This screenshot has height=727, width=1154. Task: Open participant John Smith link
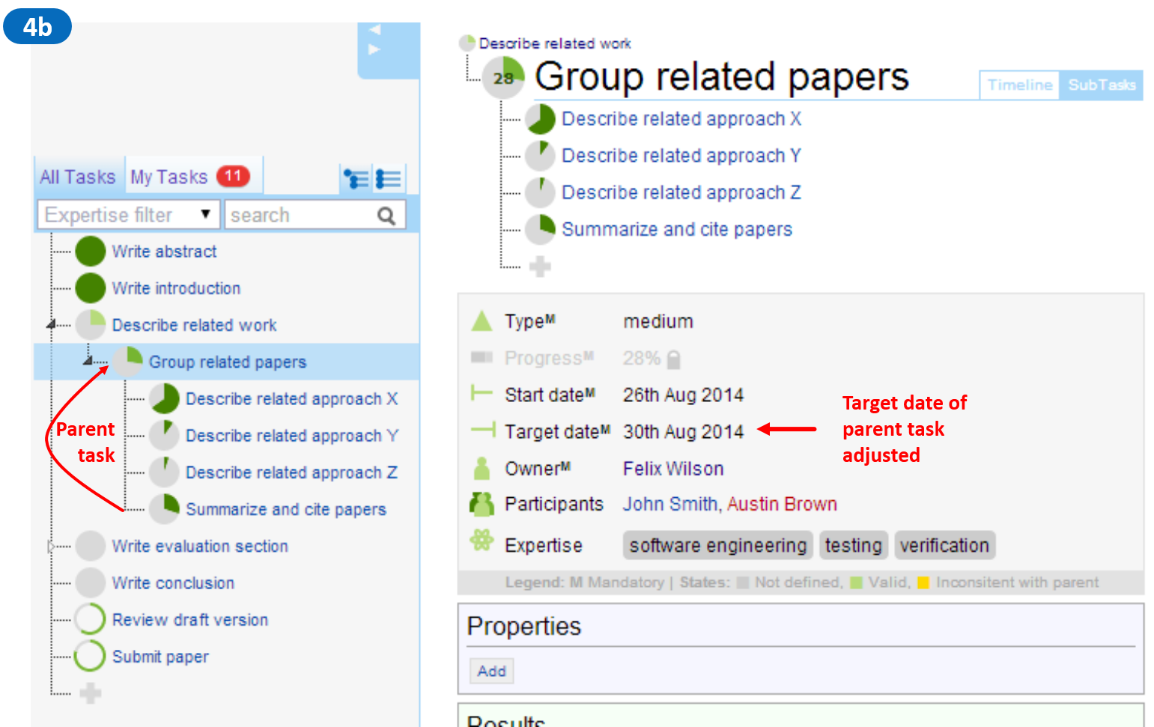pyautogui.click(x=669, y=505)
